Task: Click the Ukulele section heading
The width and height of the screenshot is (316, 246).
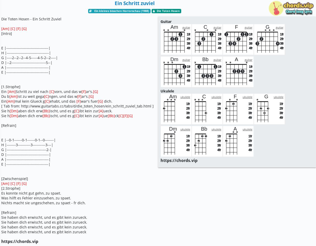Action: [167, 91]
